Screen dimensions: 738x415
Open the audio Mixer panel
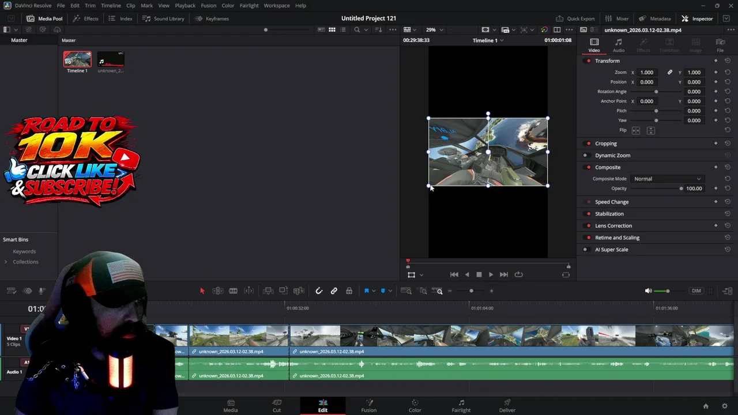pos(617,18)
